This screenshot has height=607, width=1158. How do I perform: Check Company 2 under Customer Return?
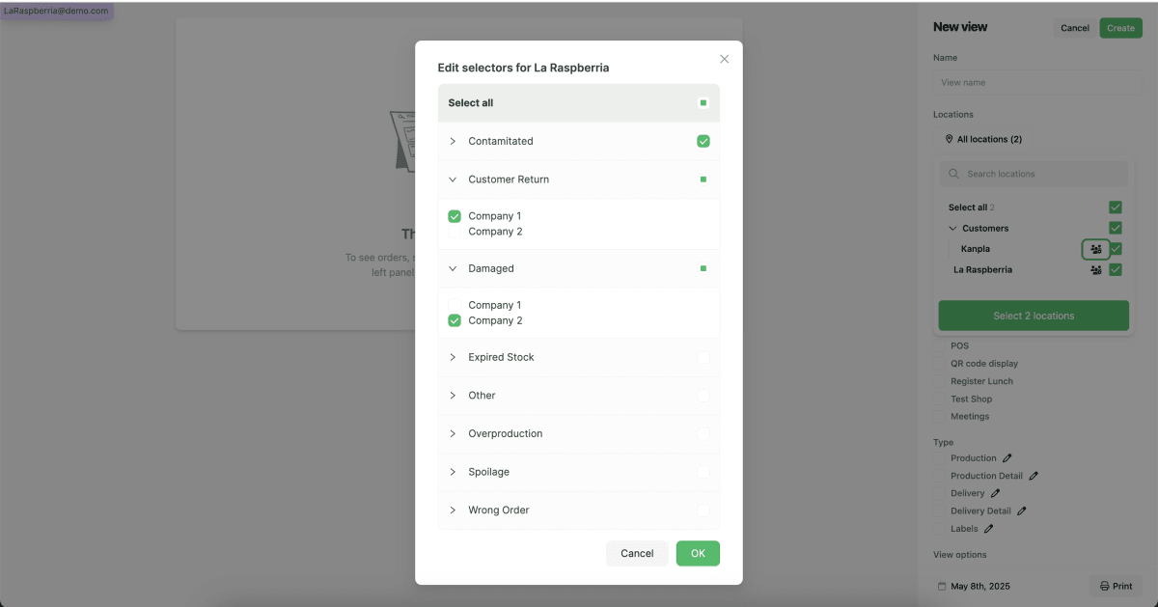(455, 233)
